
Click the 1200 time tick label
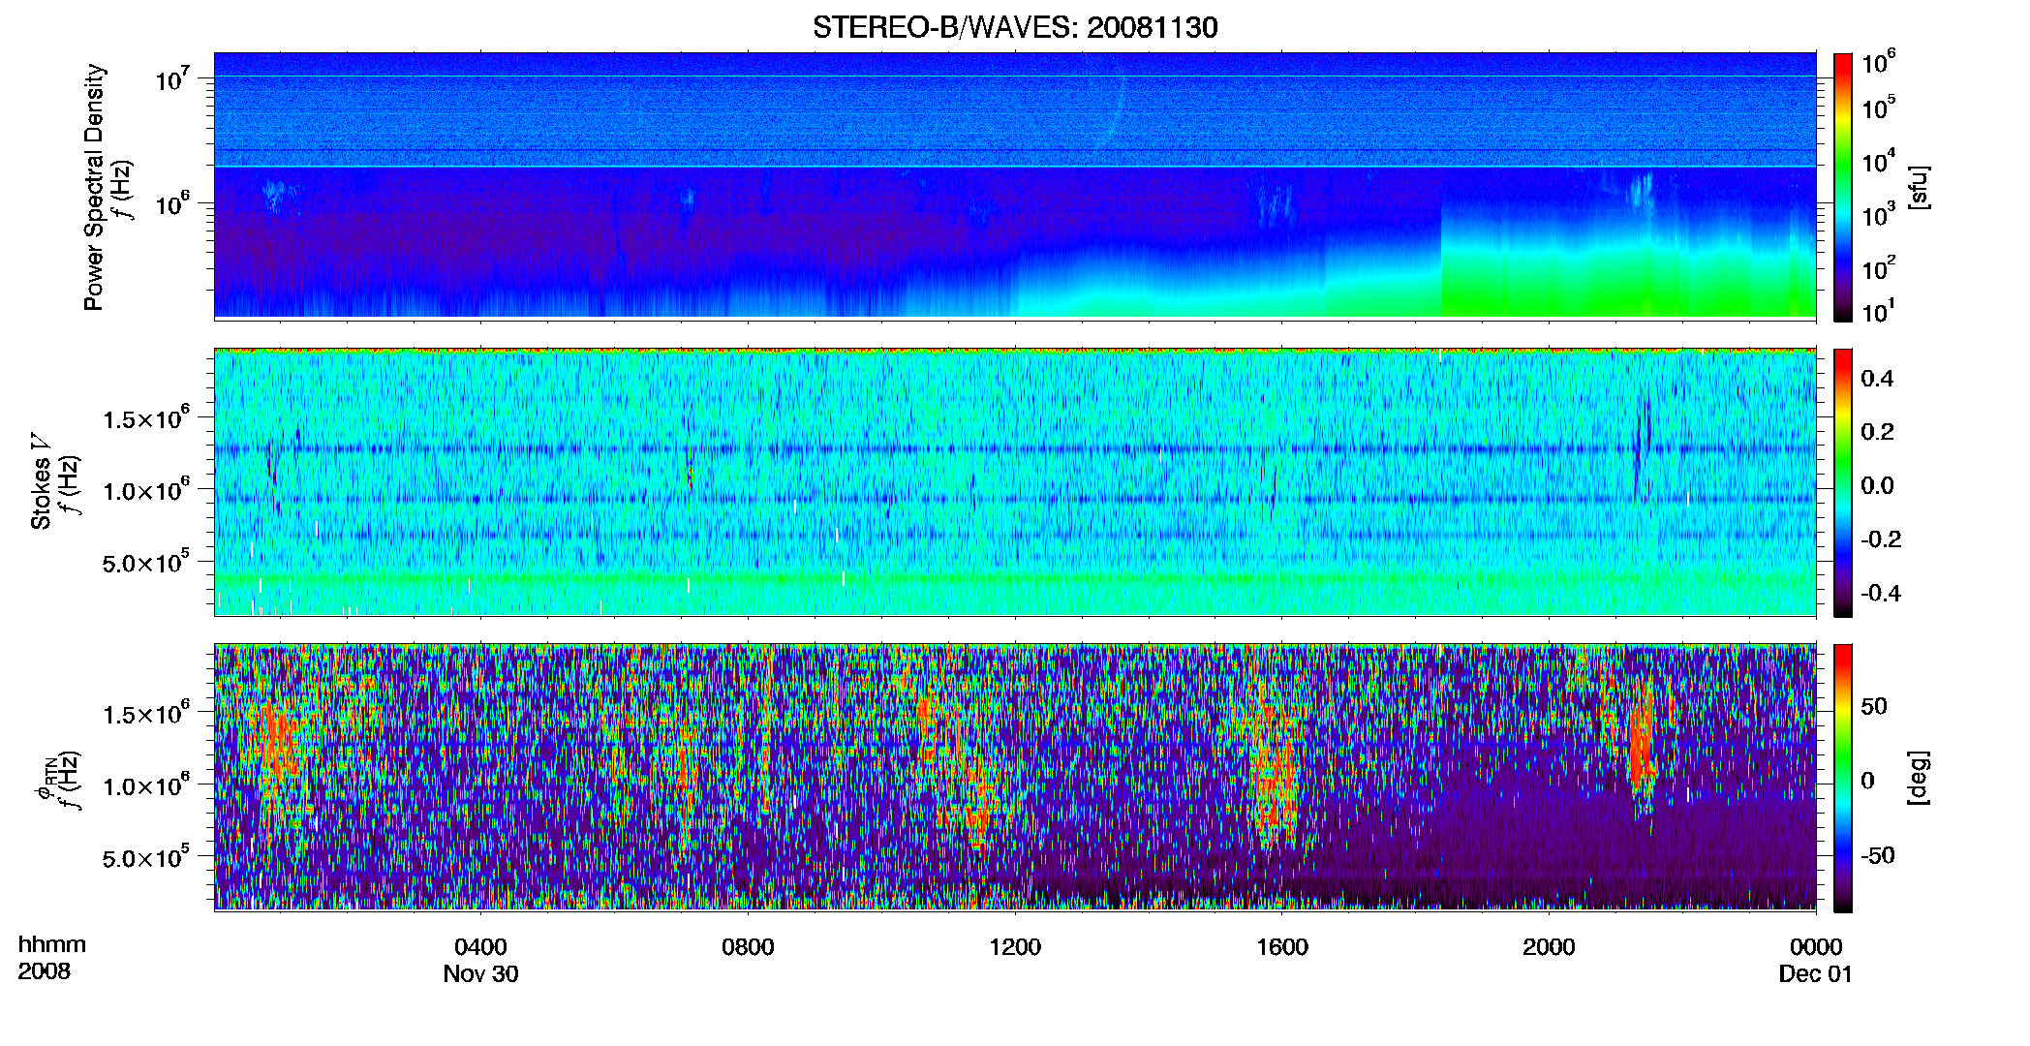(1015, 947)
